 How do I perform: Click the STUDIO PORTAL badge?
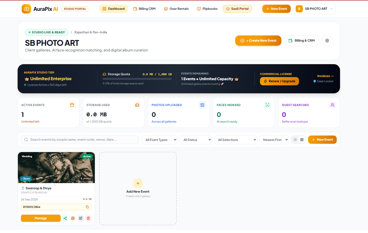click(x=75, y=9)
